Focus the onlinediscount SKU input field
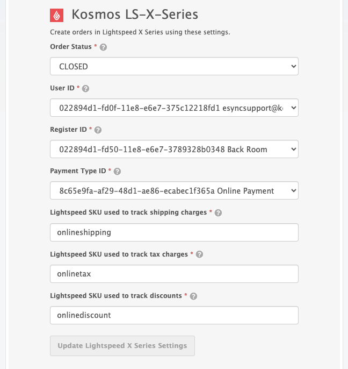The image size is (348, 369). coord(174,315)
